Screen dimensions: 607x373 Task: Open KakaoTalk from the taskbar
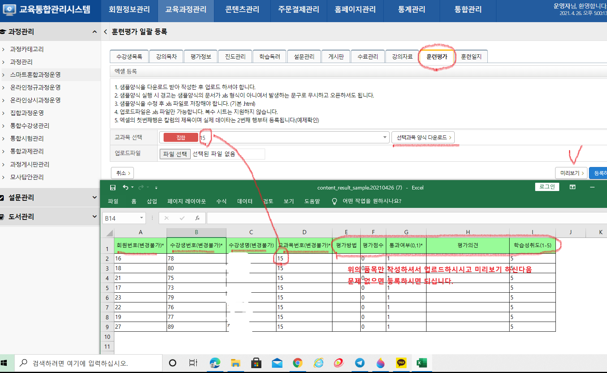[x=401, y=363]
